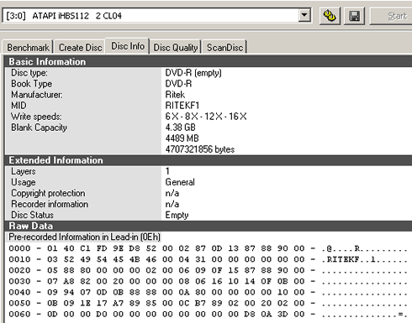Click the Manufacturer label
The image size is (412, 323).
coord(37,95)
